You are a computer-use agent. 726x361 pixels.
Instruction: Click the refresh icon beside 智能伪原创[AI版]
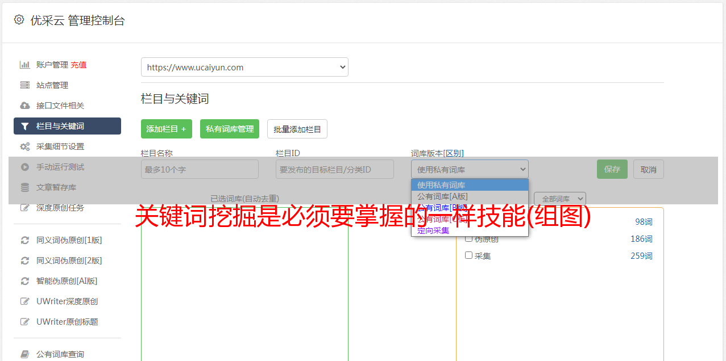24,281
